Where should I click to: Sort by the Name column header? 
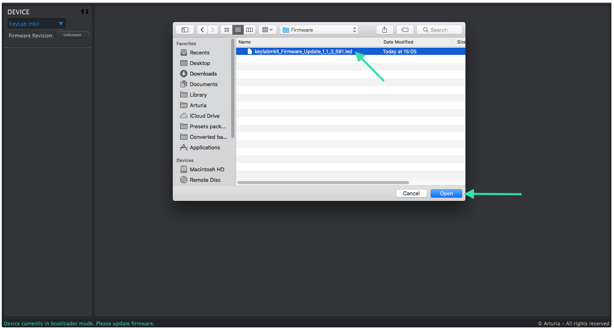click(x=306, y=42)
